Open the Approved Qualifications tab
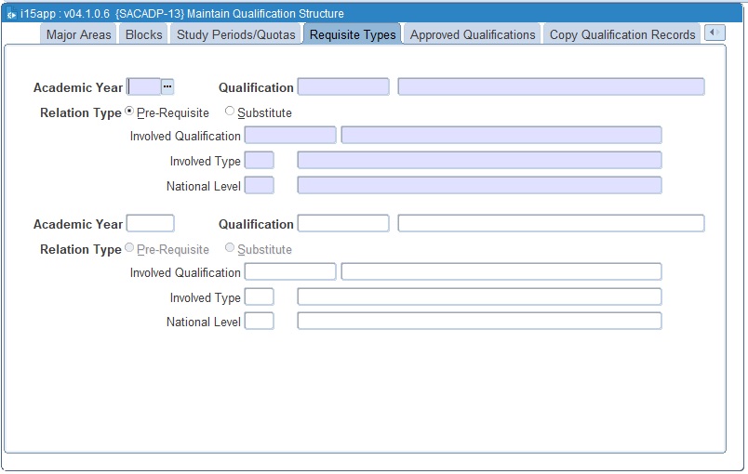 [473, 34]
